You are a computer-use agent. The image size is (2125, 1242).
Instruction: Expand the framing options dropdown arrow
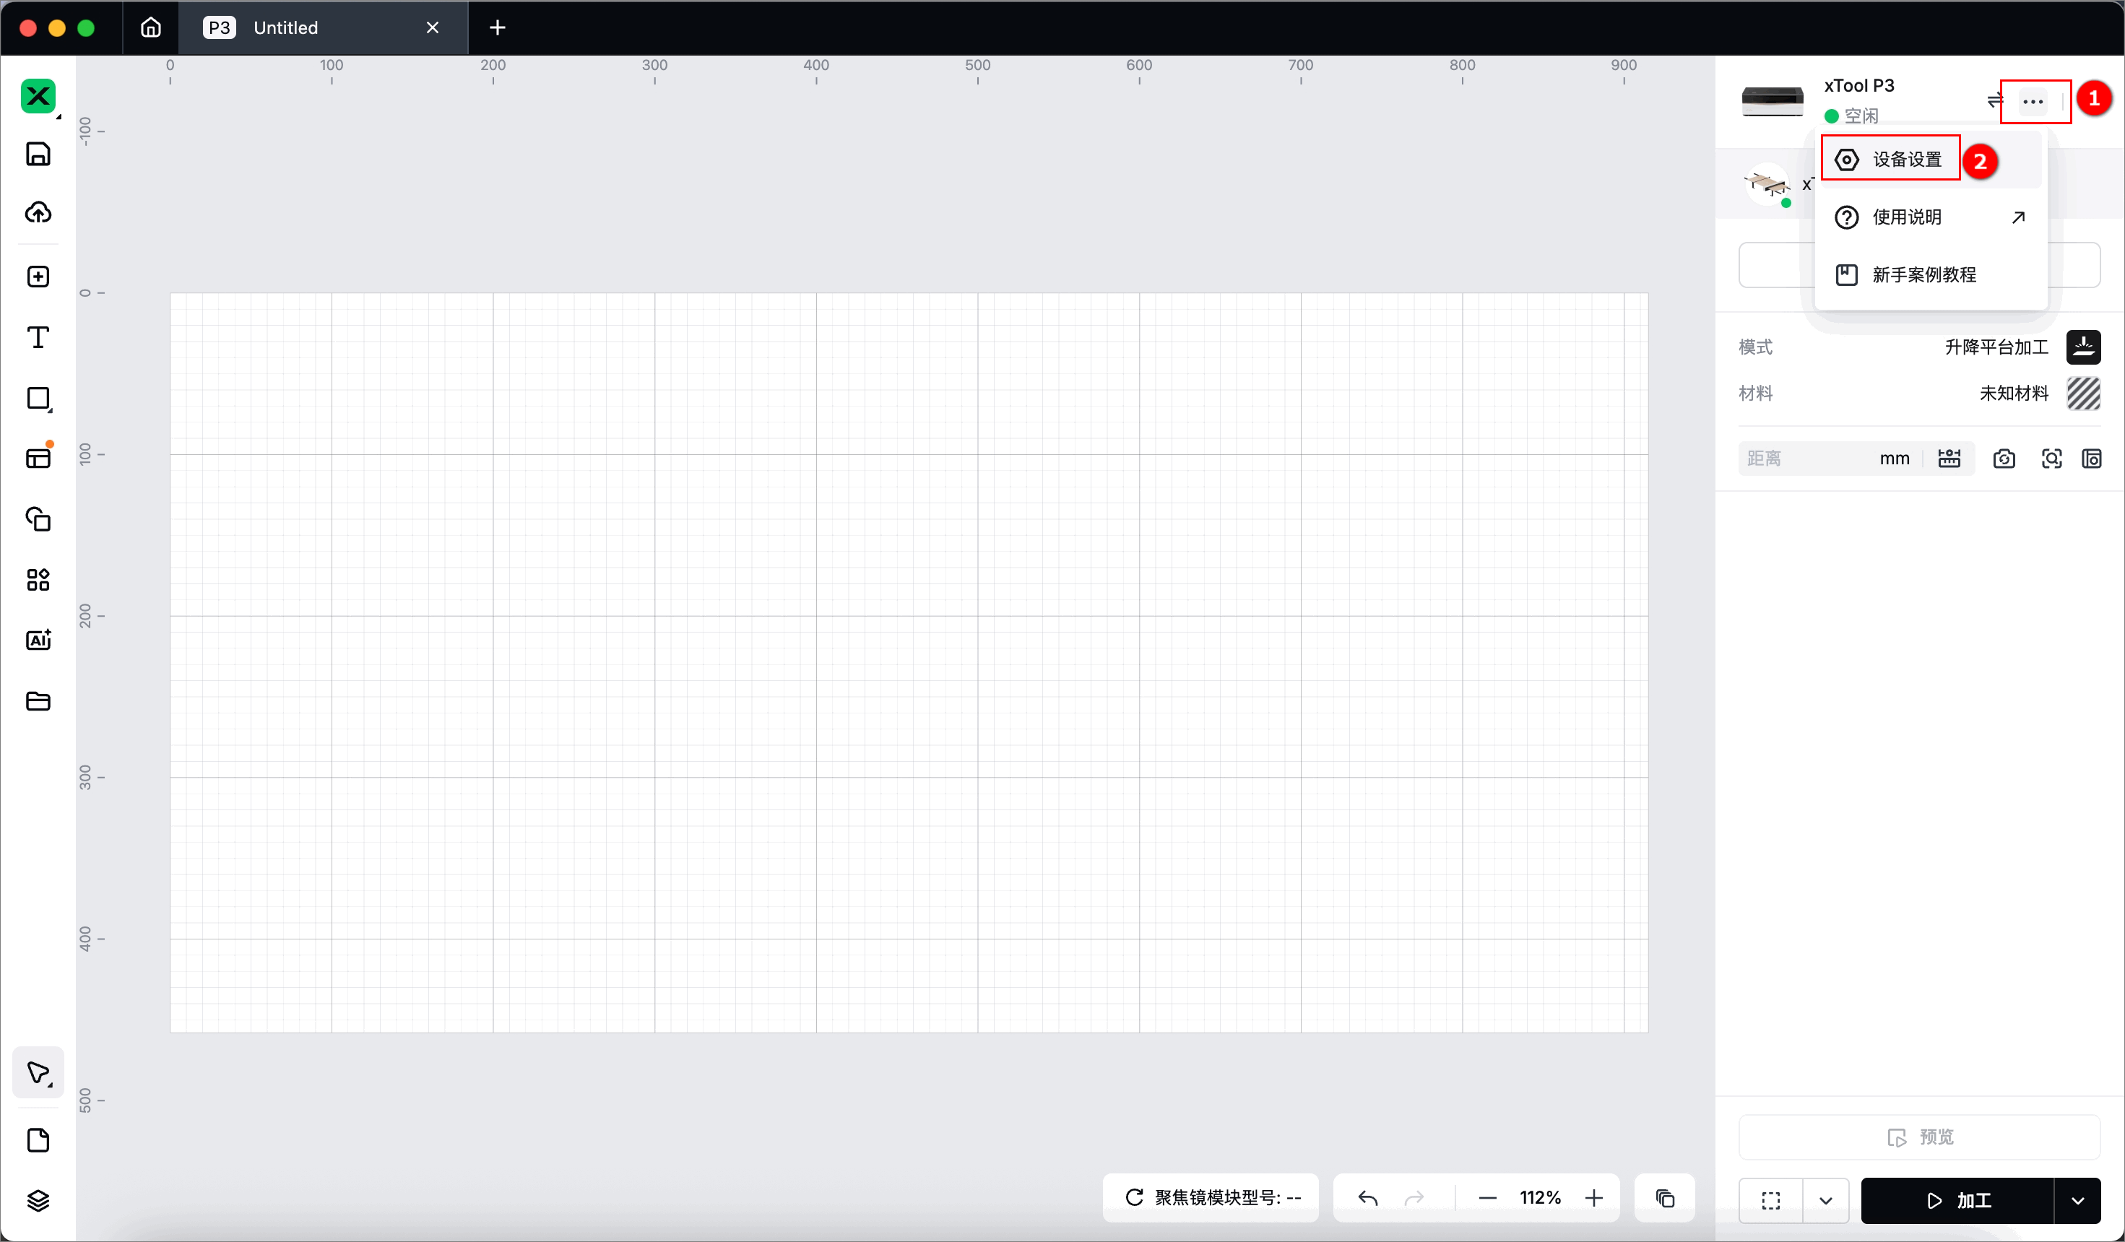pyautogui.click(x=1826, y=1200)
